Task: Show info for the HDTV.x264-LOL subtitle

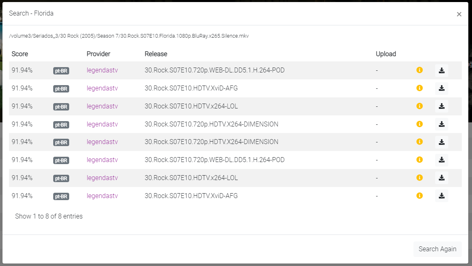Action: click(x=419, y=106)
